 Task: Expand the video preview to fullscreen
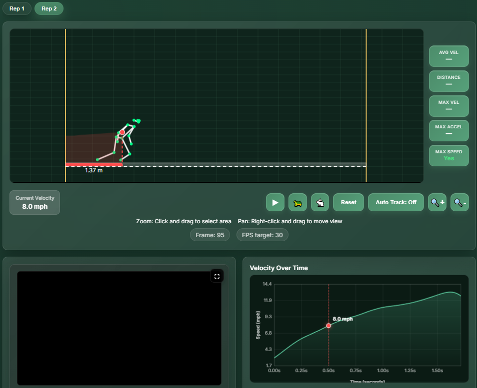[216, 276]
